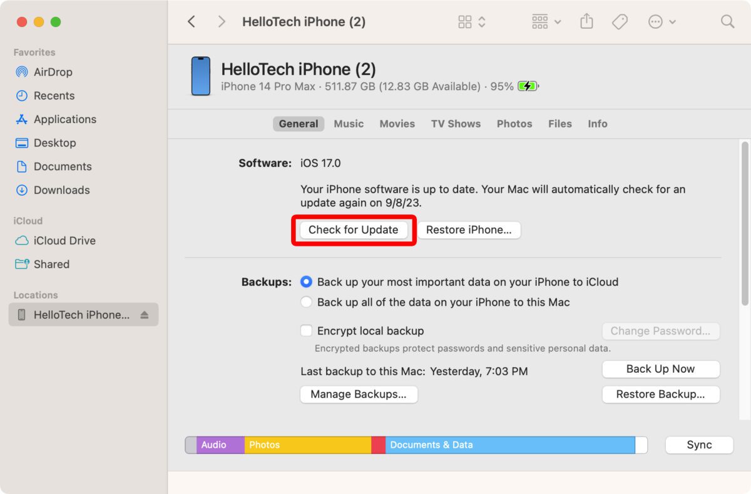Enable Encrypt local backup
Screen dimensions: 751x494
coord(307,330)
